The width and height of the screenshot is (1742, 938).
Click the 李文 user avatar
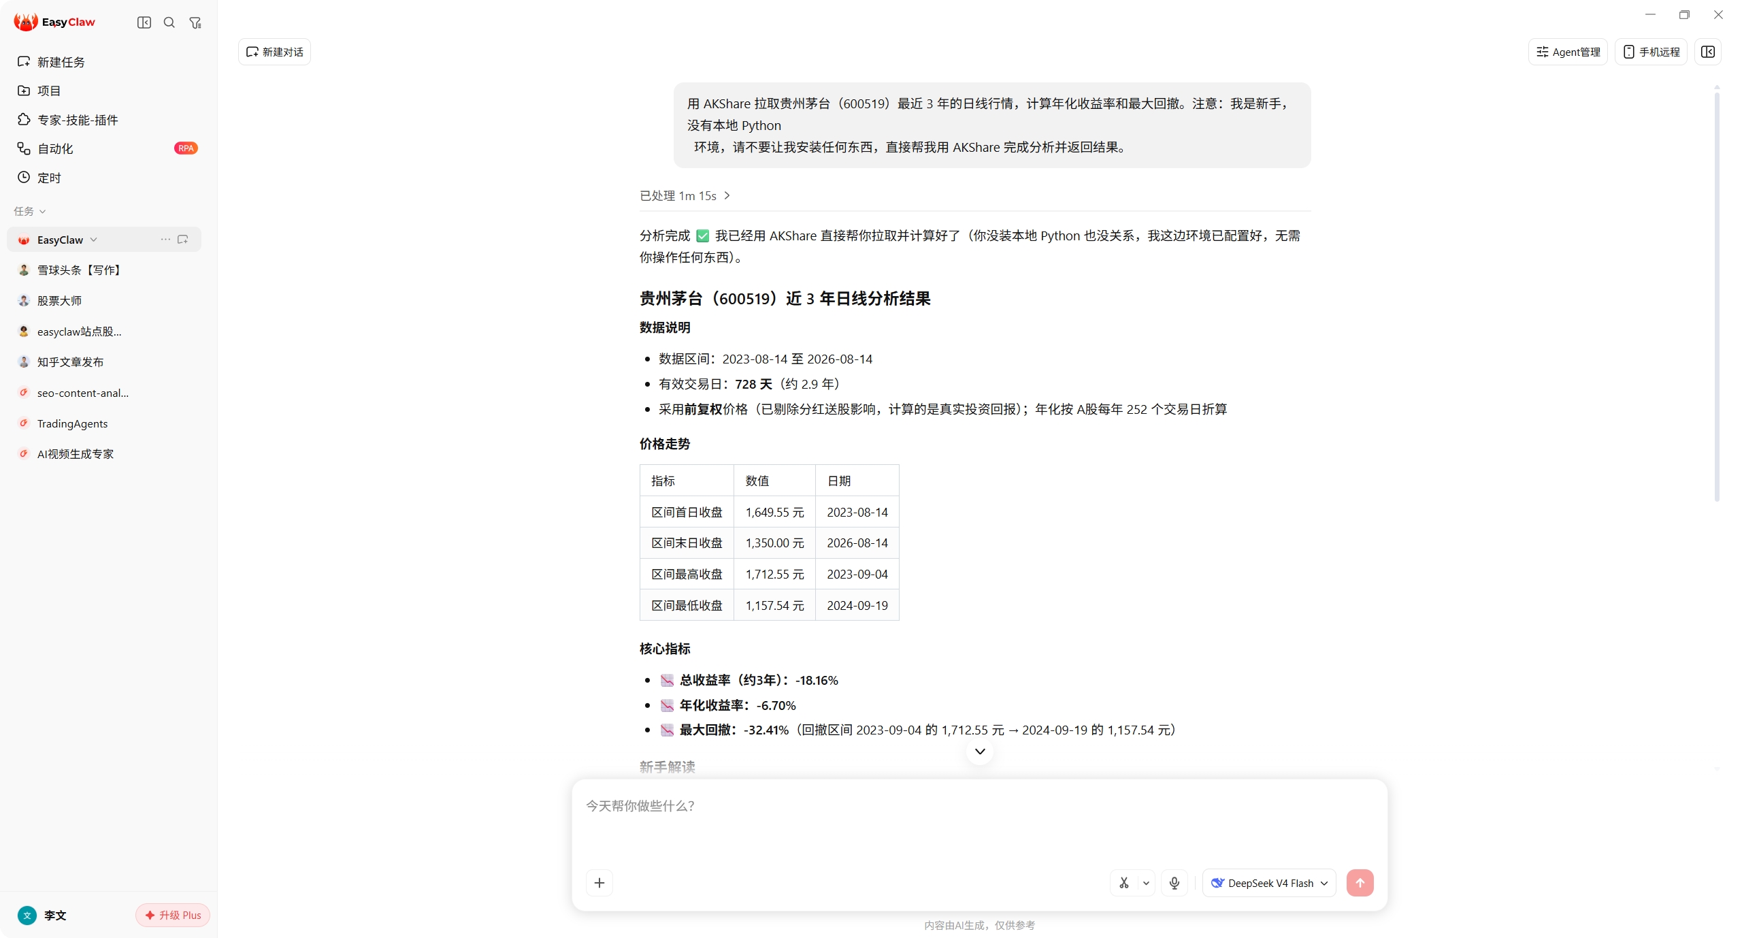click(x=27, y=916)
